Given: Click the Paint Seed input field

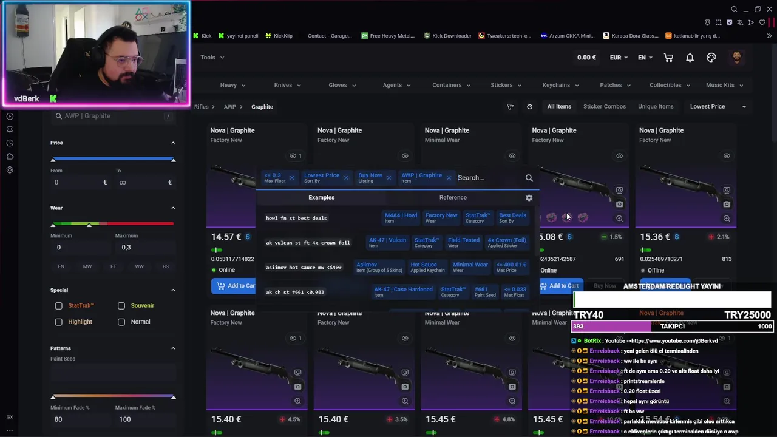Looking at the screenshot, I should coord(113,373).
